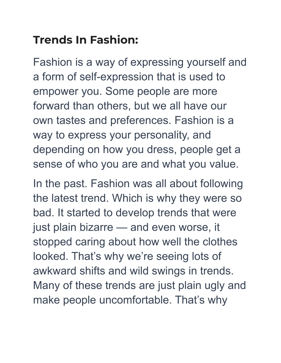
Task: Click the phrase "awkward shifts"
Action: tap(69, 271)
